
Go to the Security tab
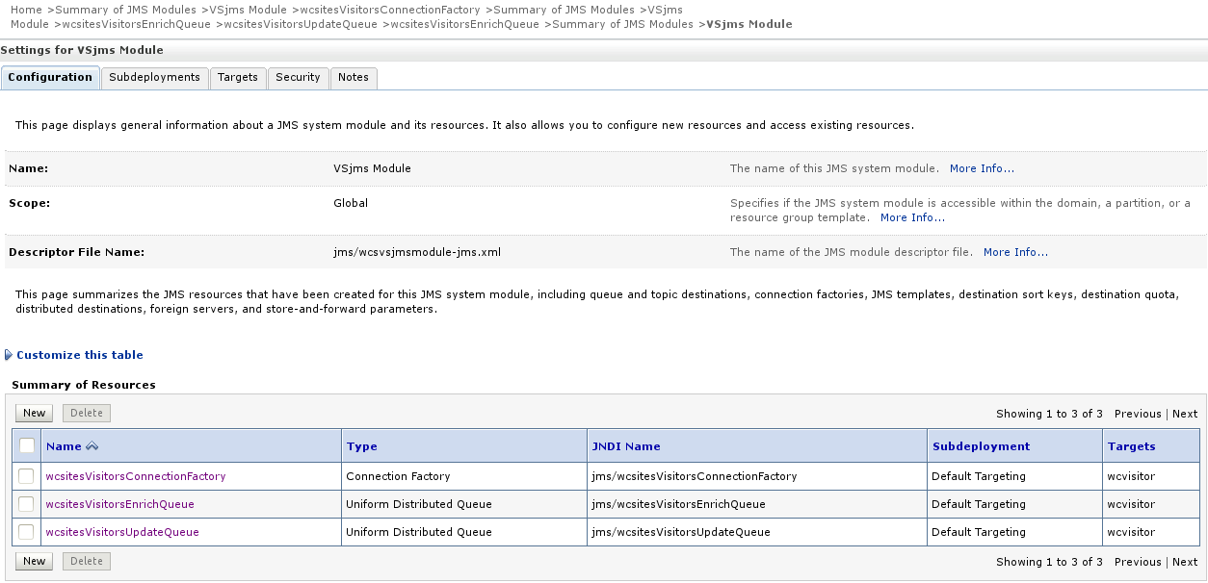tap(298, 78)
